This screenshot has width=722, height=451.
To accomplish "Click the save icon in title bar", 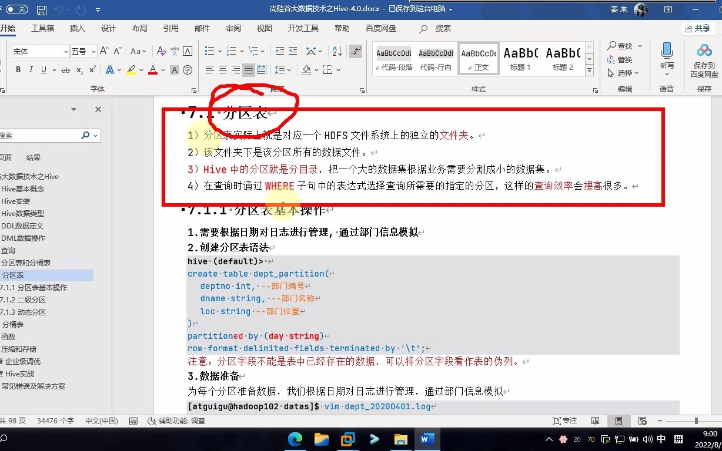I will point(41,10).
